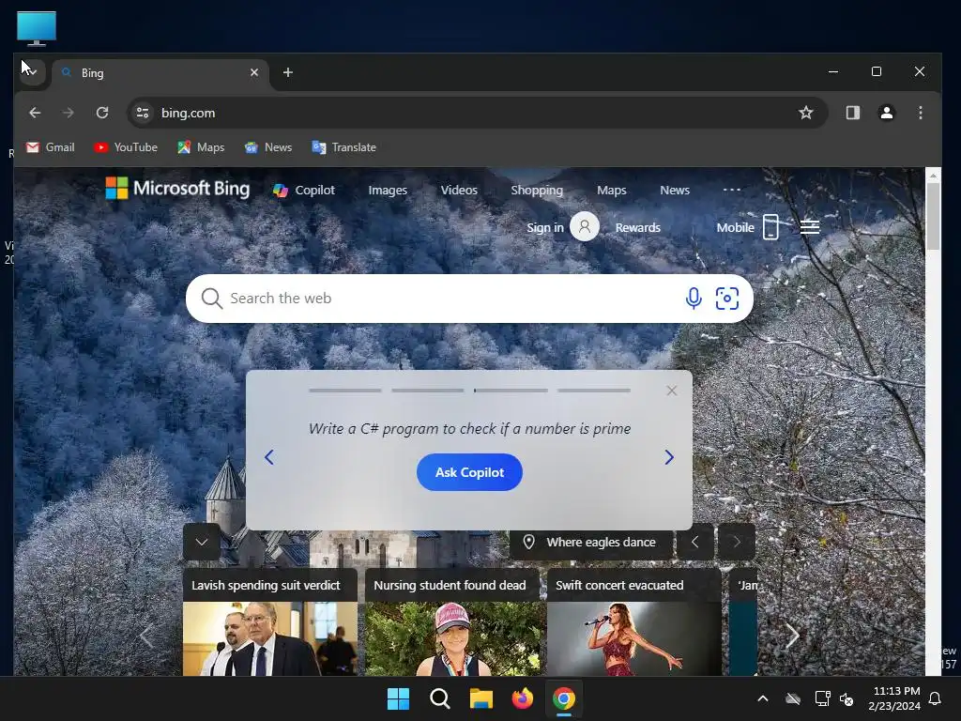This screenshot has height=721, width=961.
Task: Open YouTube bookmark
Action: [x=127, y=147]
